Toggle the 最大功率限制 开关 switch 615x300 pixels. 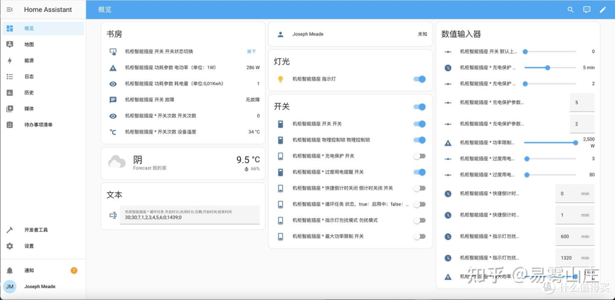click(x=419, y=236)
